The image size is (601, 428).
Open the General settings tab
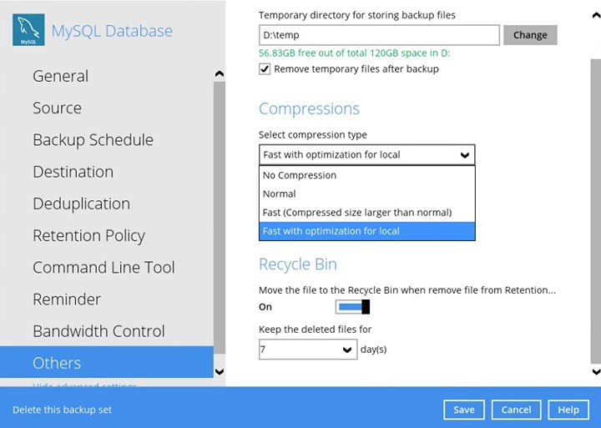[60, 76]
